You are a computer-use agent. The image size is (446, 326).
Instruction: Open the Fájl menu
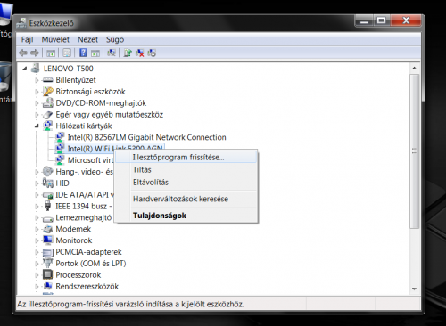point(27,39)
